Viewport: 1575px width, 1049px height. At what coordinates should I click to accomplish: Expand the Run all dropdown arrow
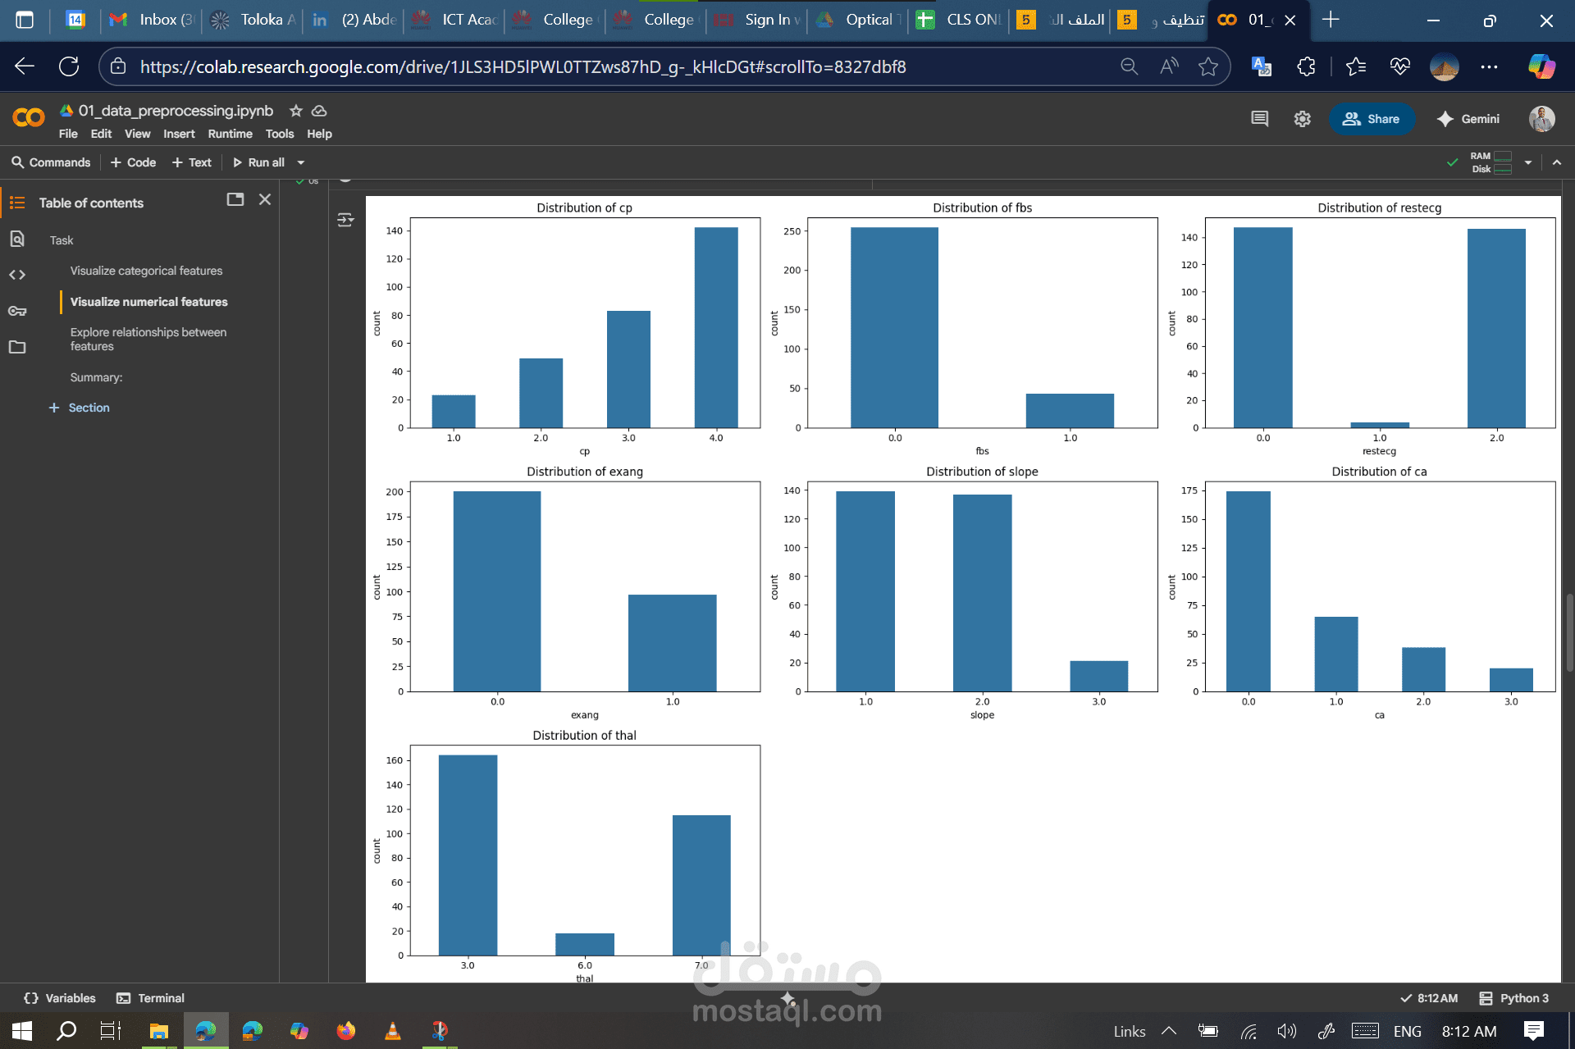pyautogui.click(x=301, y=162)
